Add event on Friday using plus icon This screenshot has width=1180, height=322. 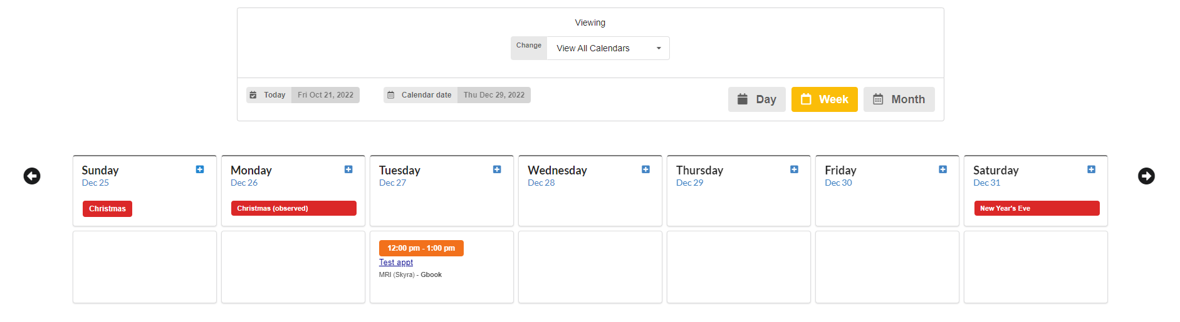point(942,169)
